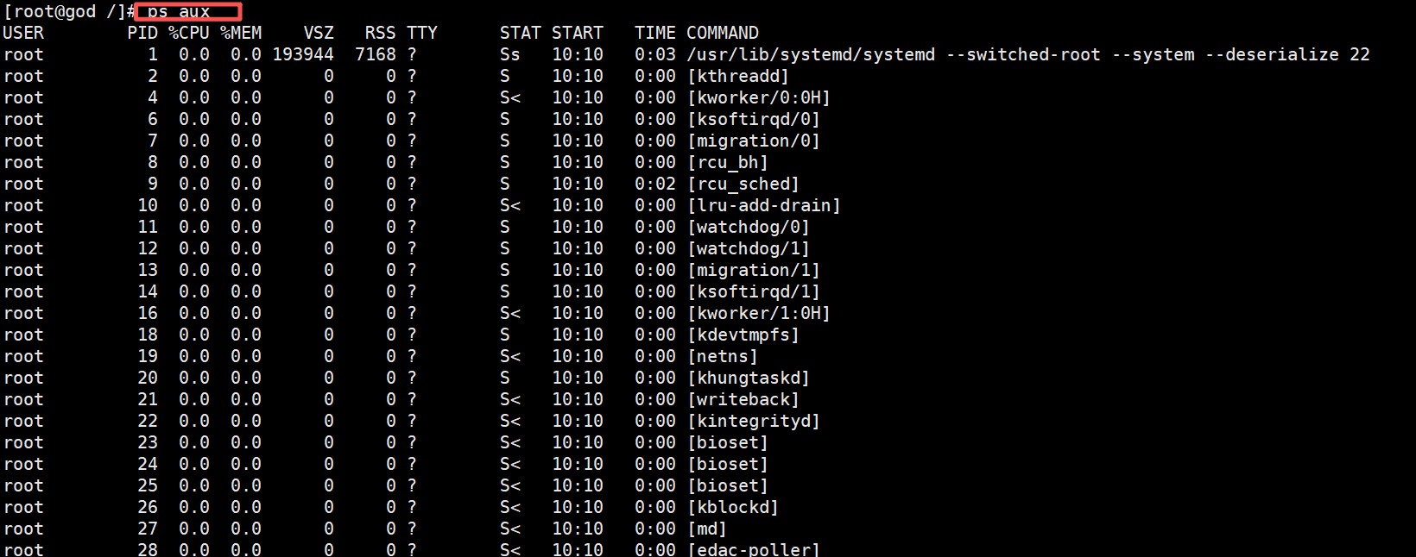
Task: Click the /usr/lib/systemd/systemd command line
Action: pos(1028,54)
